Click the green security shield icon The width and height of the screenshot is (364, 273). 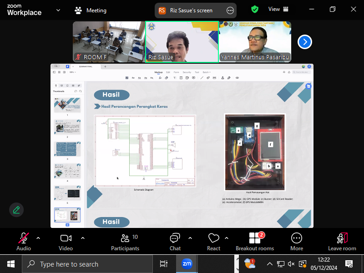255,9
